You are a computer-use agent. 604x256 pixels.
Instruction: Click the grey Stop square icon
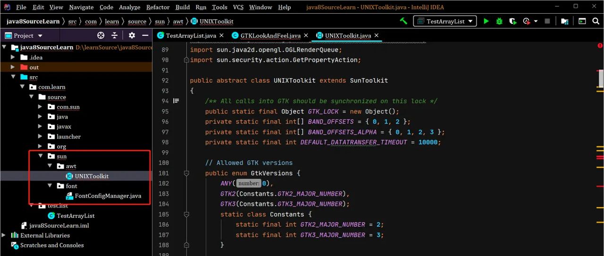pyautogui.click(x=547, y=21)
